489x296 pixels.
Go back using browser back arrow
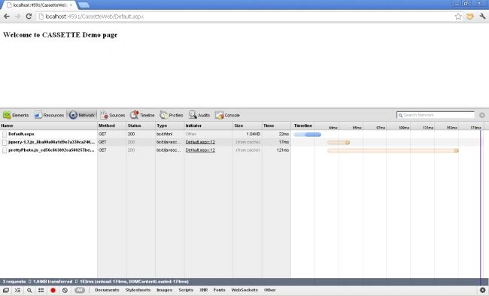pyautogui.click(x=7, y=17)
